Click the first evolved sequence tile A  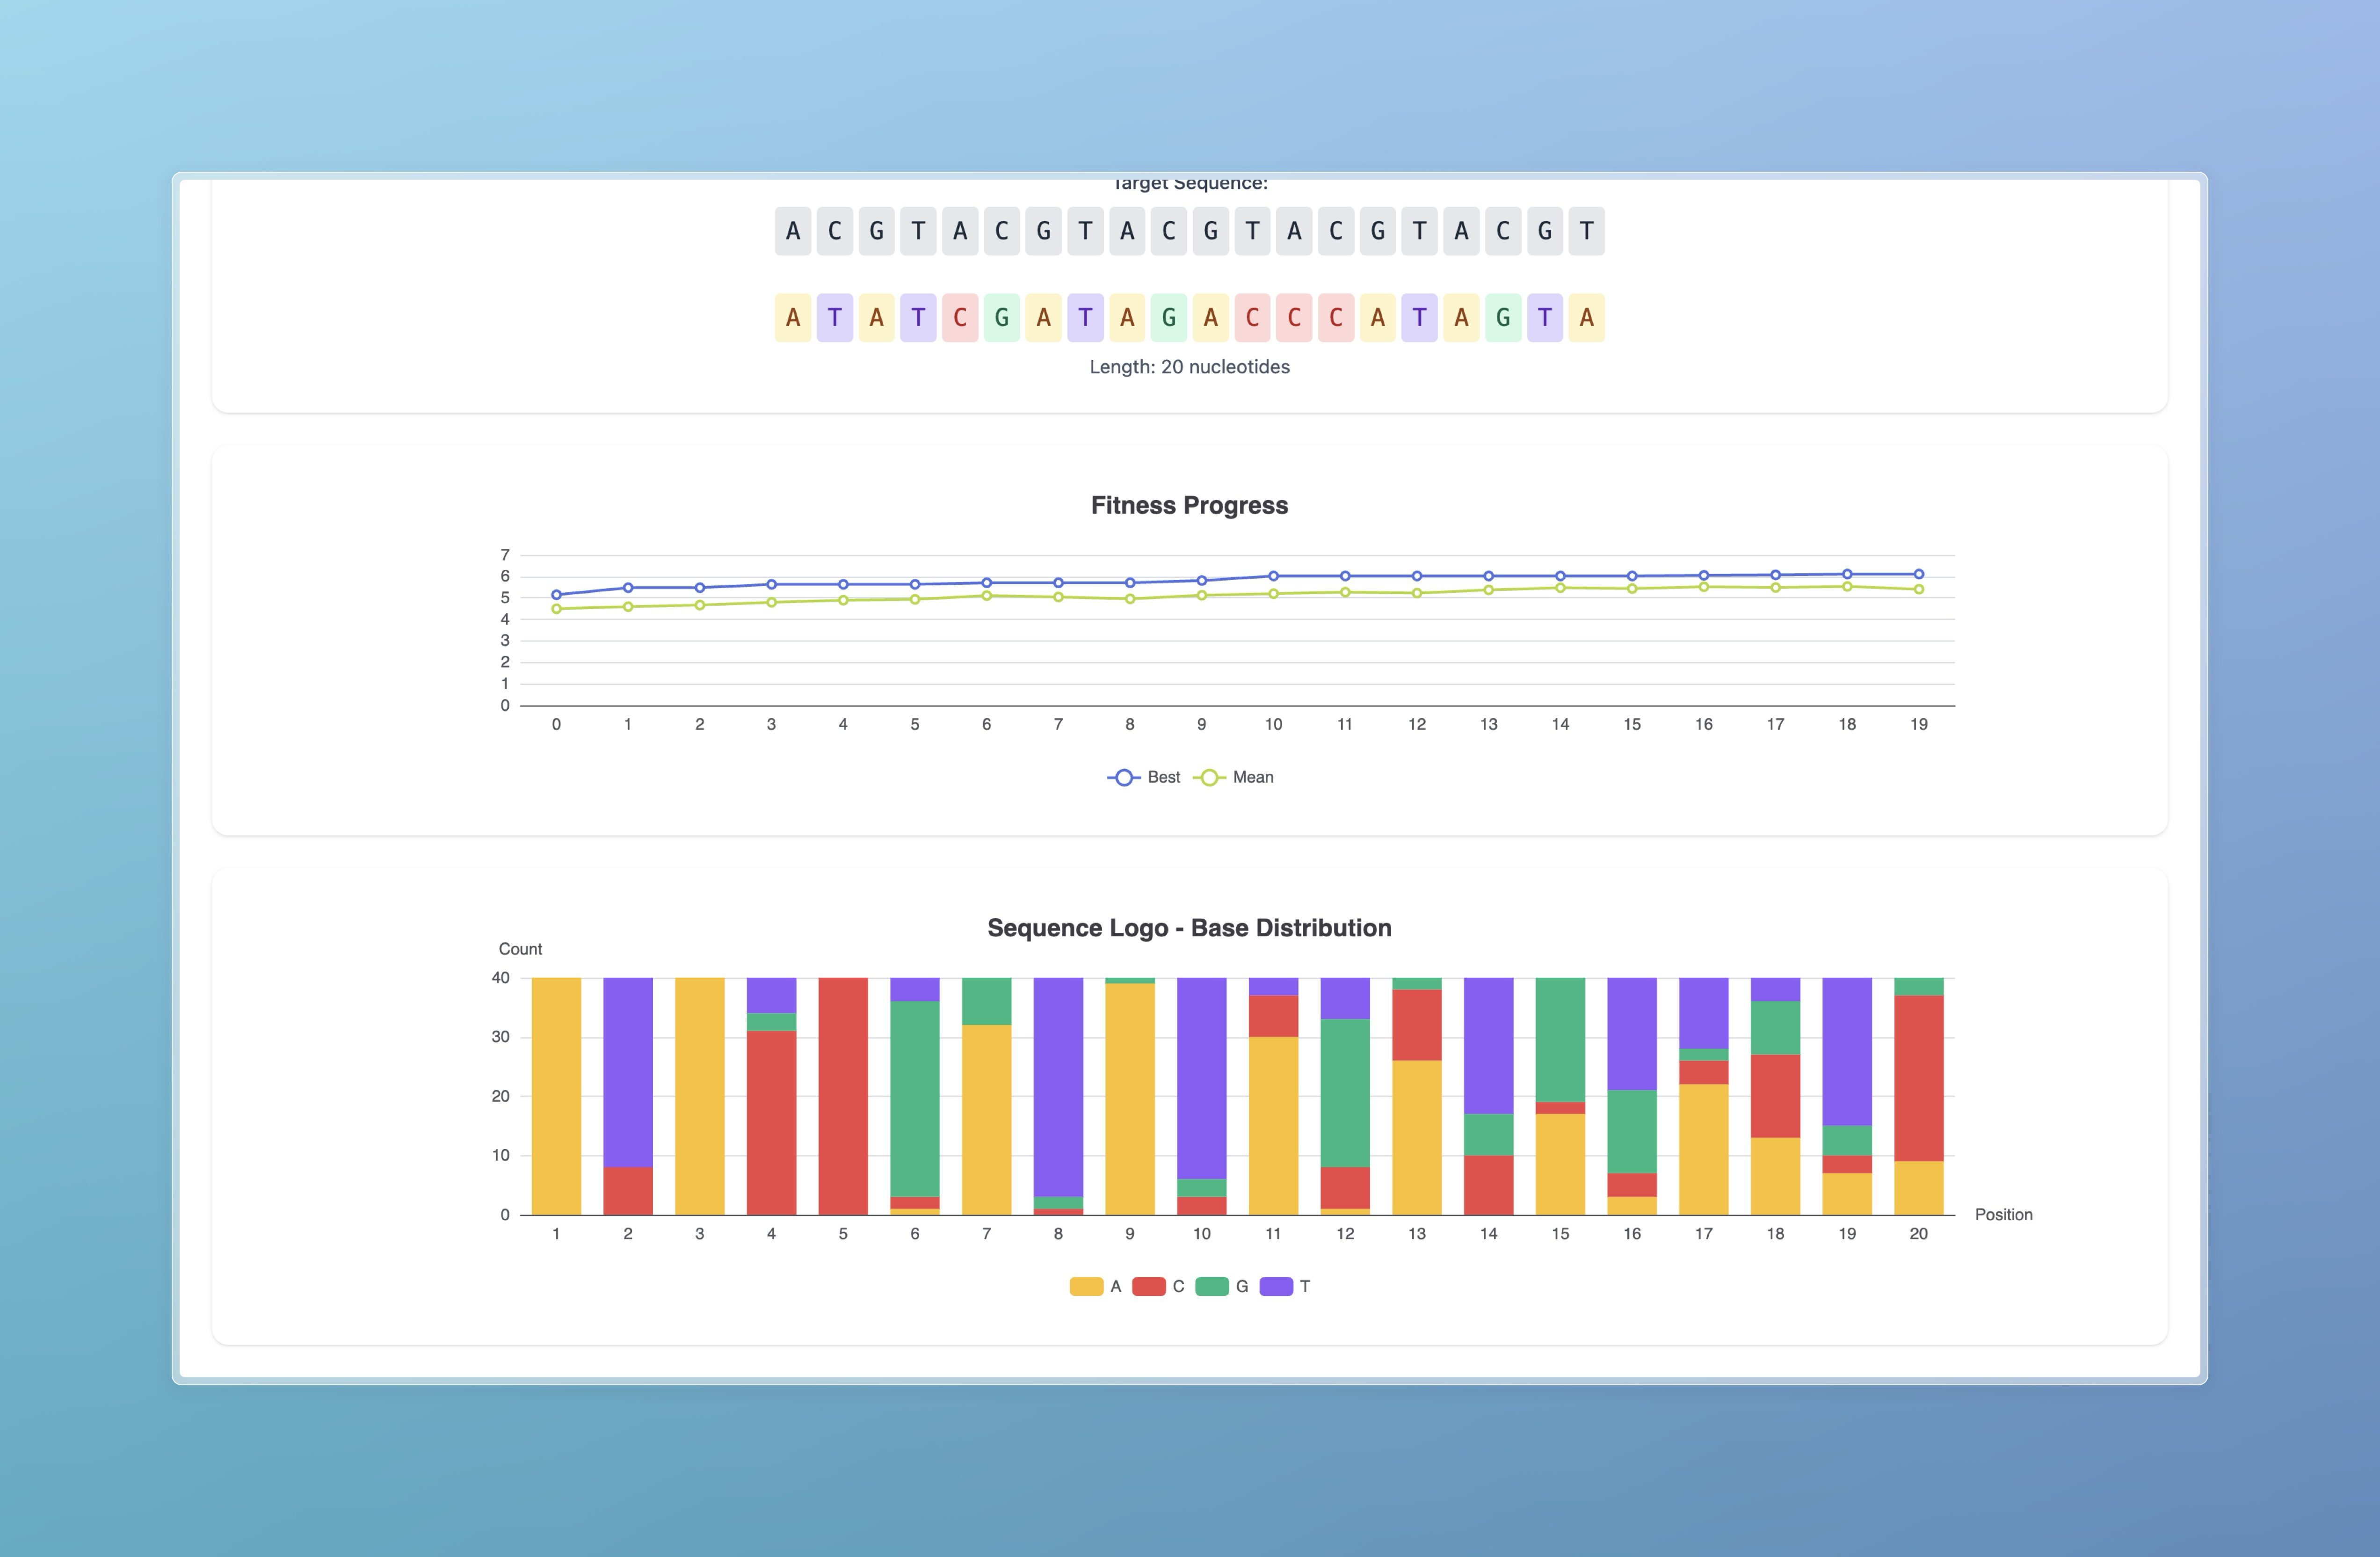793,318
